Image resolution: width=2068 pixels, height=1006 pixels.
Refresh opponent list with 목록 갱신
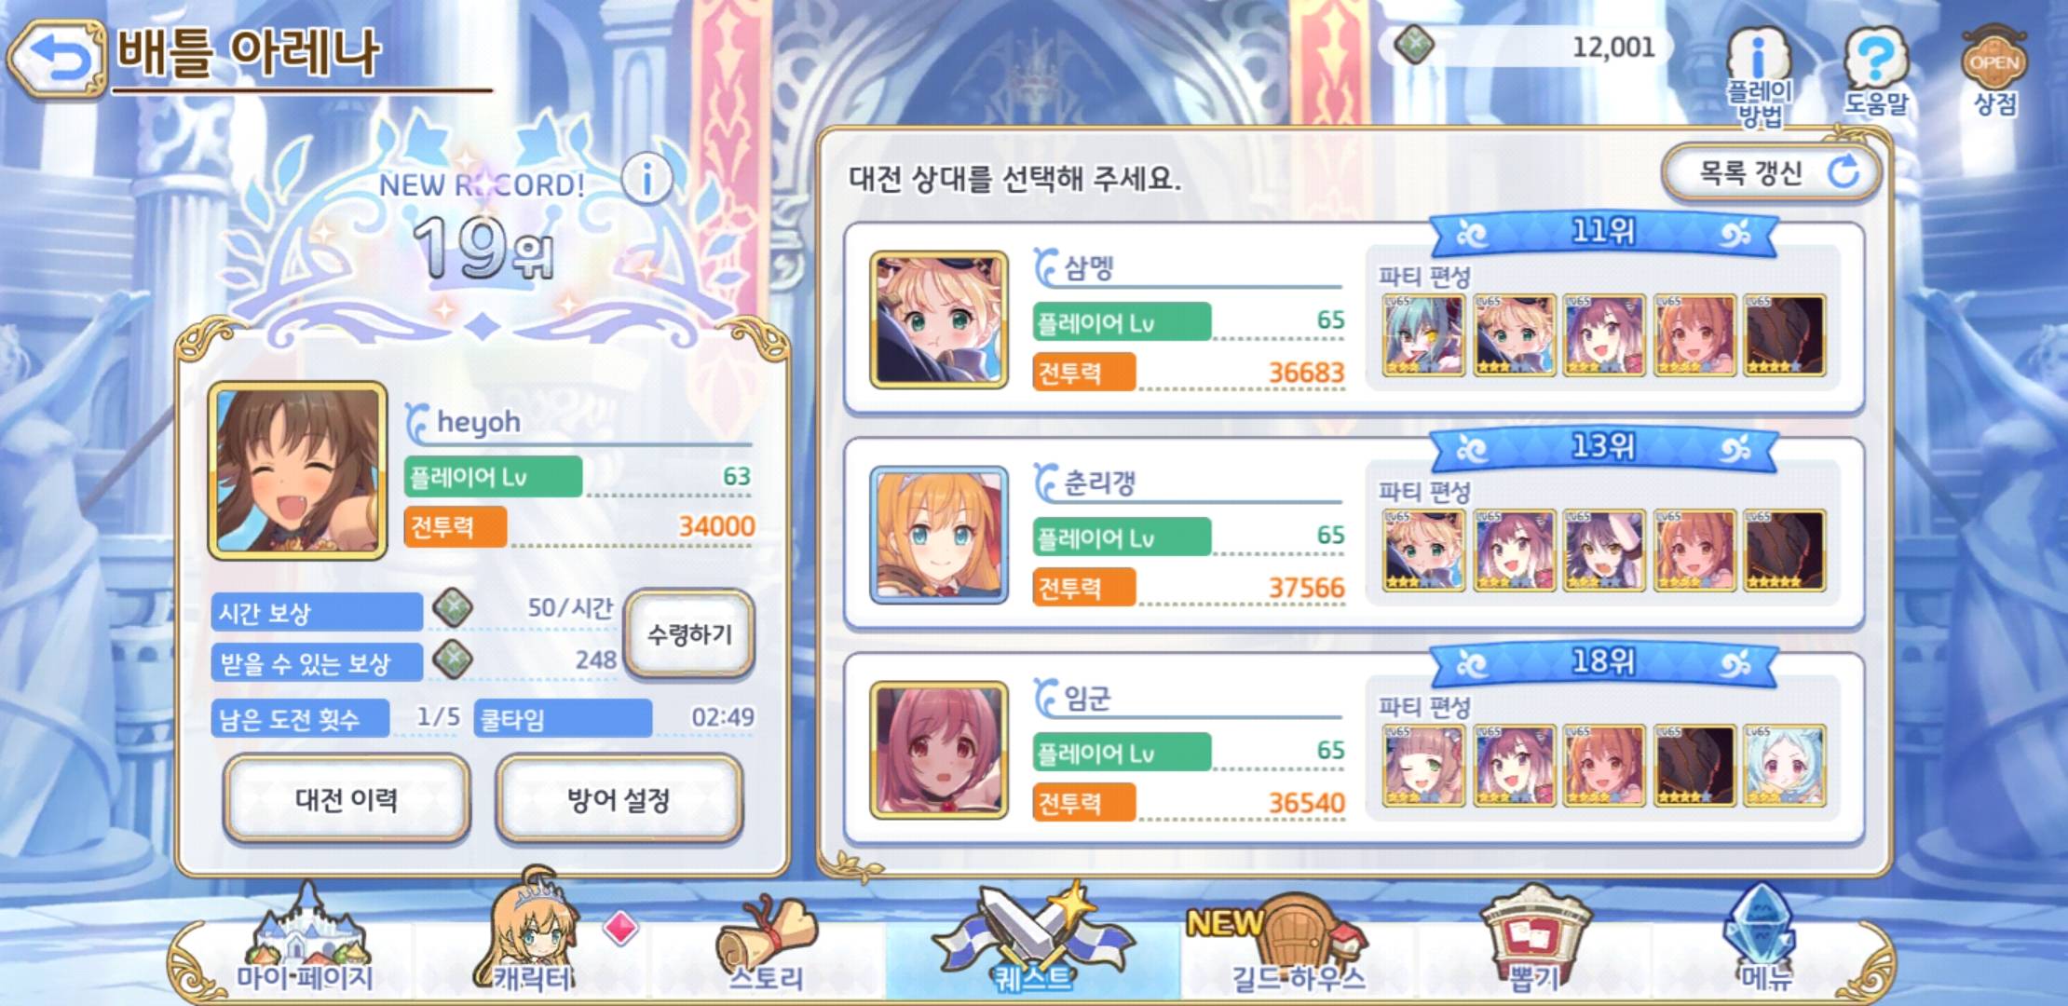pos(1771,172)
